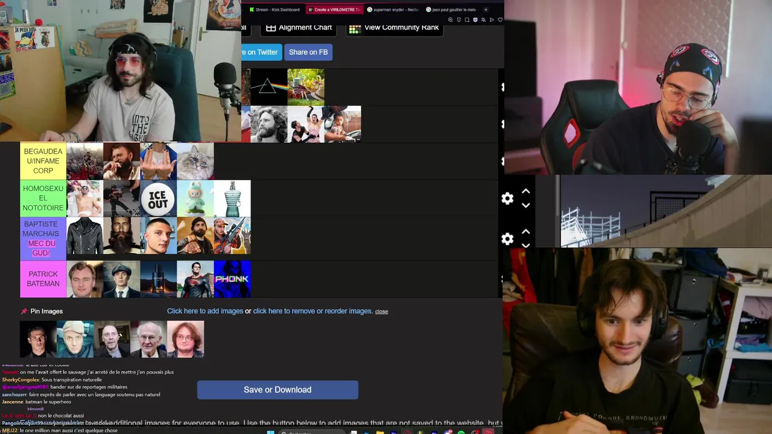Click the blond suited man image in BATEMAN row
This screenshot has width=772, height=434.
click(x=84, y=279)
